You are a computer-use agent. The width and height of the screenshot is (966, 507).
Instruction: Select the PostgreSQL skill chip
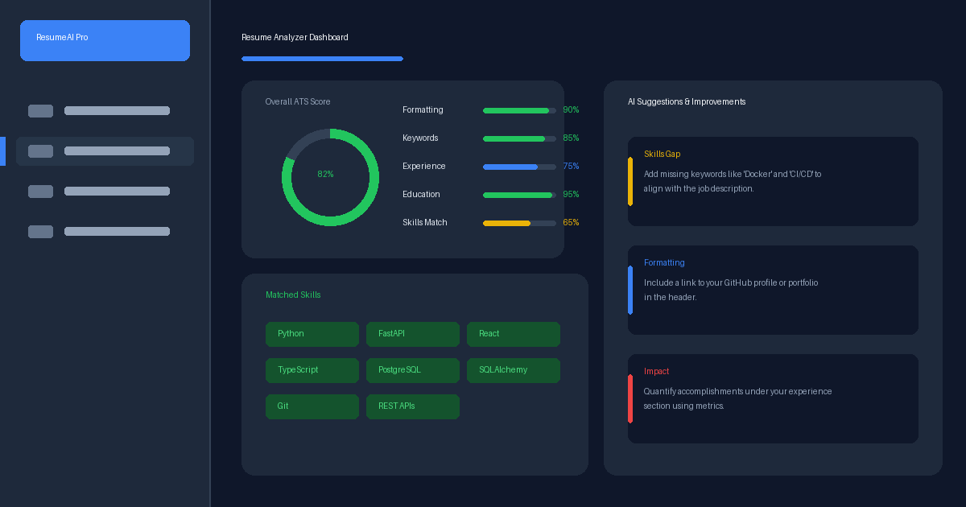pos(413,370)
